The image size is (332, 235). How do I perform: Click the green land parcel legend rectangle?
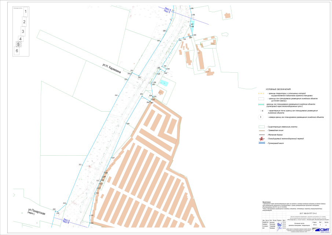coord(261,126)
